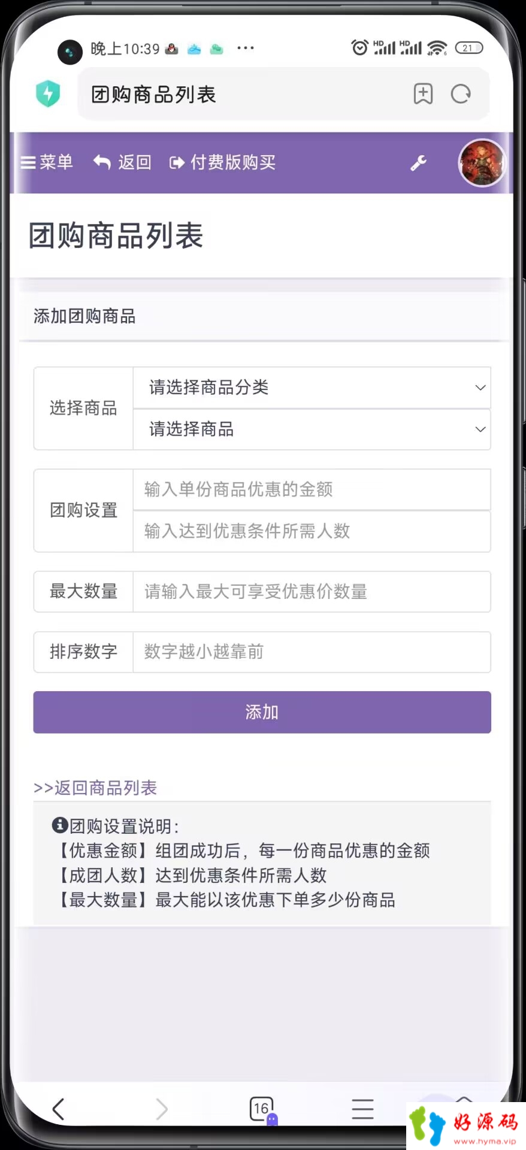
Task: Open the browser hamburger menu at bottom
Action: pyautogui.click(x=362, y=1109)
